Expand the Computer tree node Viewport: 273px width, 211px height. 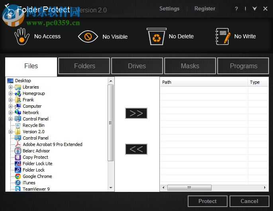tap(10, 106)
